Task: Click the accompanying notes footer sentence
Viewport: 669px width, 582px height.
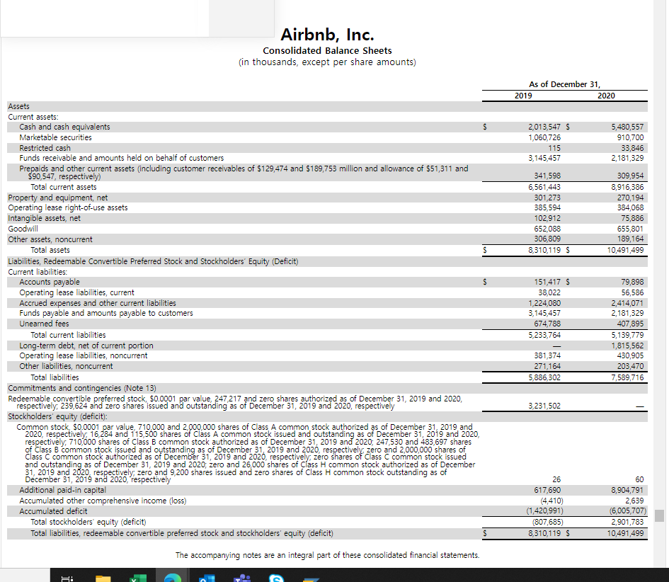Action: click(327, 555)
